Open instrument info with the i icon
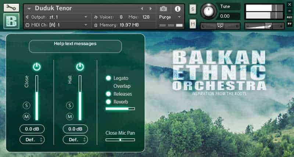The height and width of the screenshot is (157, 294). [x=178, y=9]
